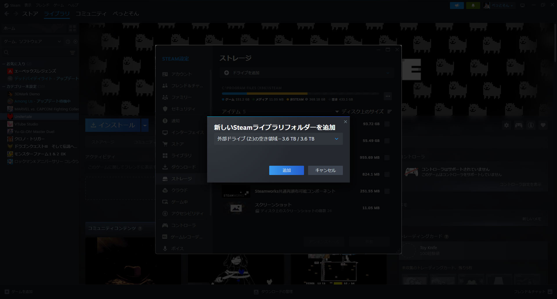Select the コントローラ settings icon

pos(165,225)
